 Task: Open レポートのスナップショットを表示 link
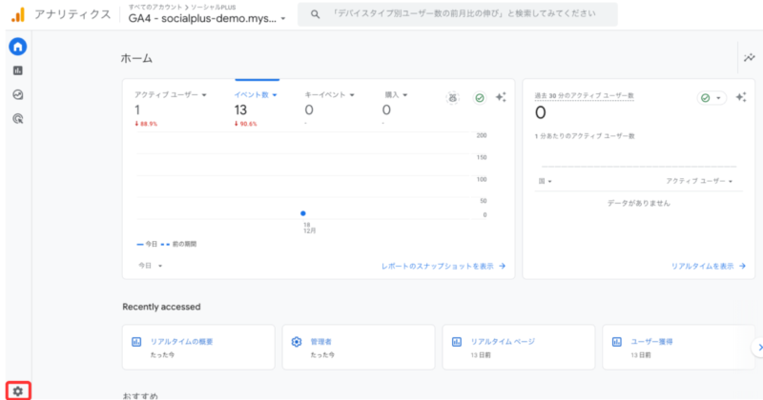click(443, 267)
